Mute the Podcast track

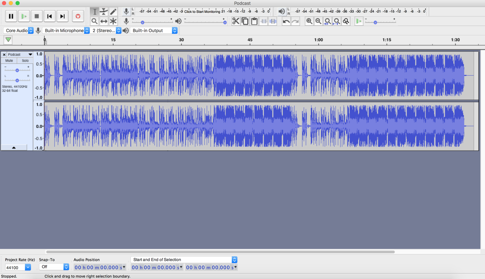(9, 61)
